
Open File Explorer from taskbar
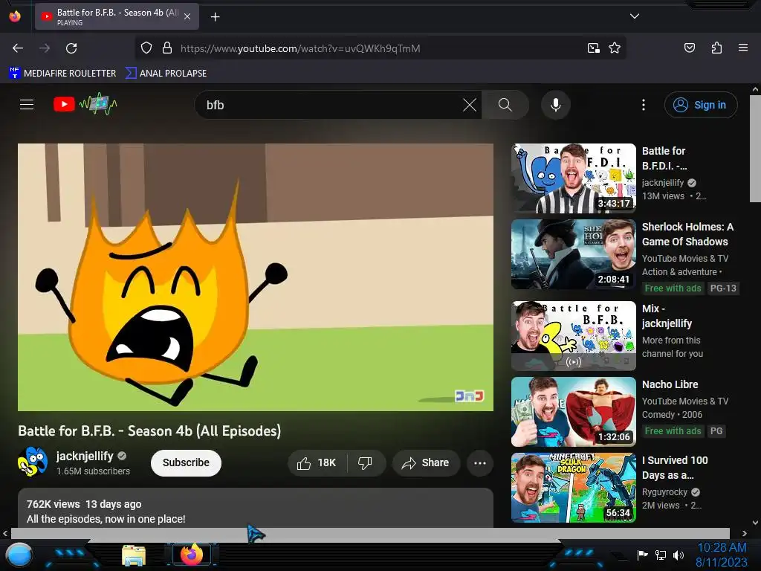pos(134,555)
